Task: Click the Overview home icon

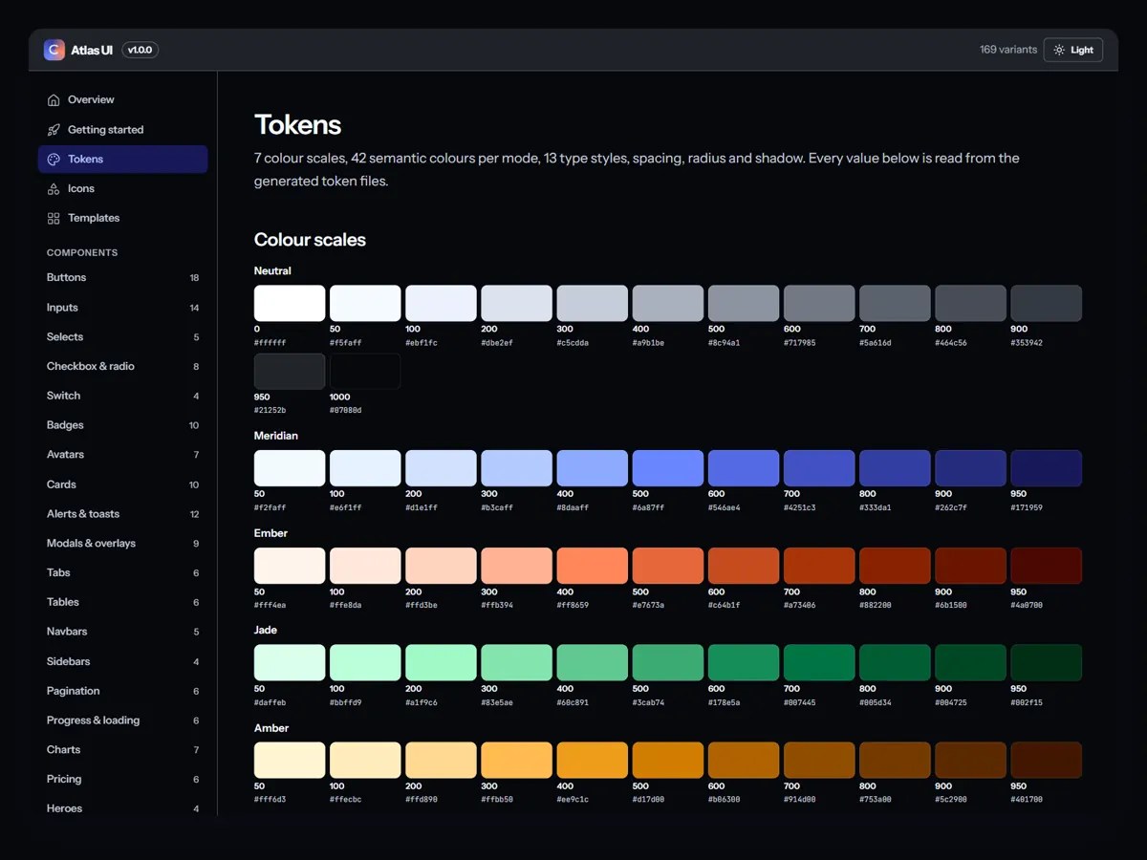Action: tap(54, 99)
